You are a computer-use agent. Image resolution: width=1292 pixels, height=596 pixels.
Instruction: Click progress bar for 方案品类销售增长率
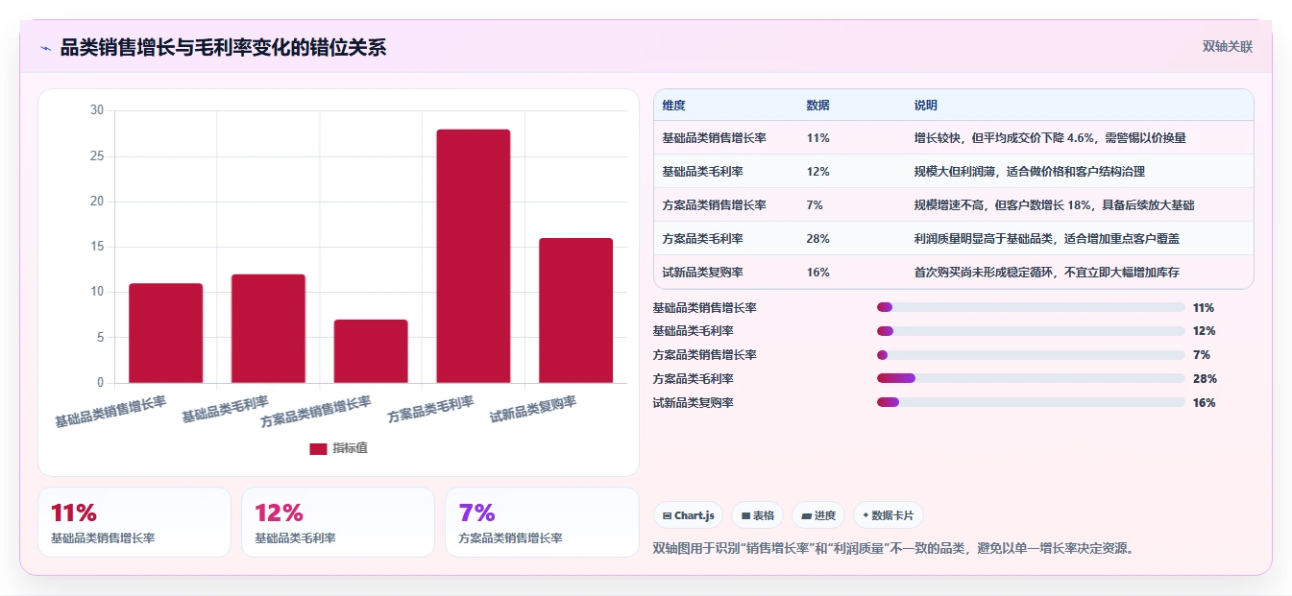pyautogui.click(x=1031, y=355)
